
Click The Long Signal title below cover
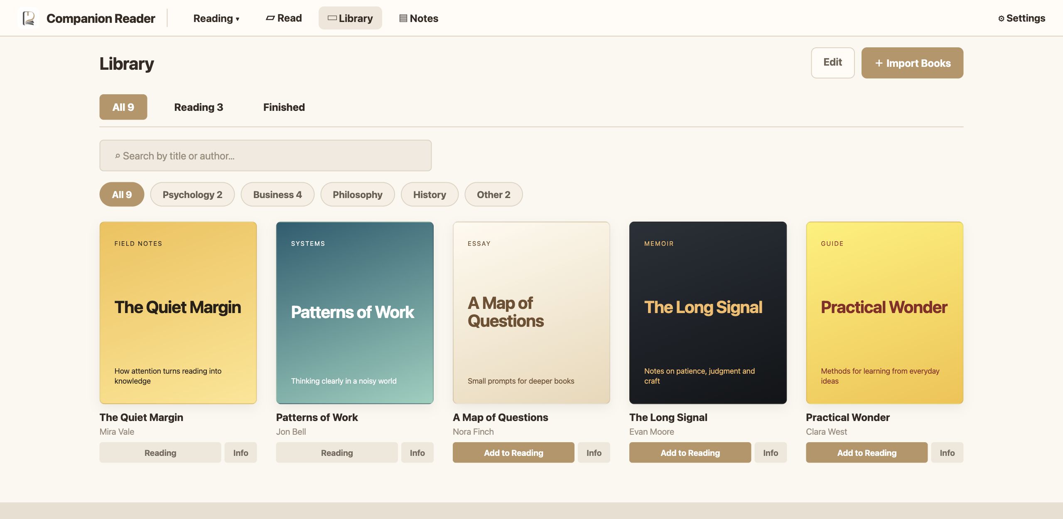[668, 417]
